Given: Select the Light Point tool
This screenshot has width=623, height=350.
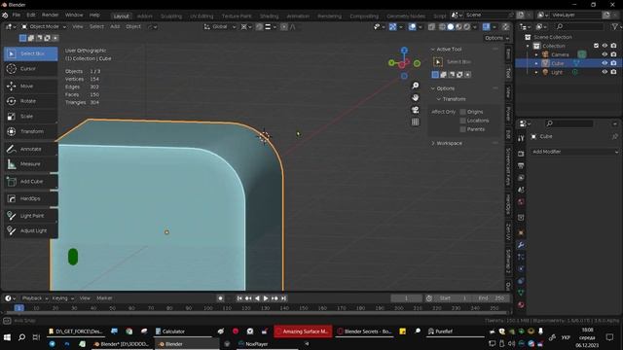Looking at the screenshot, I should 30,216.
